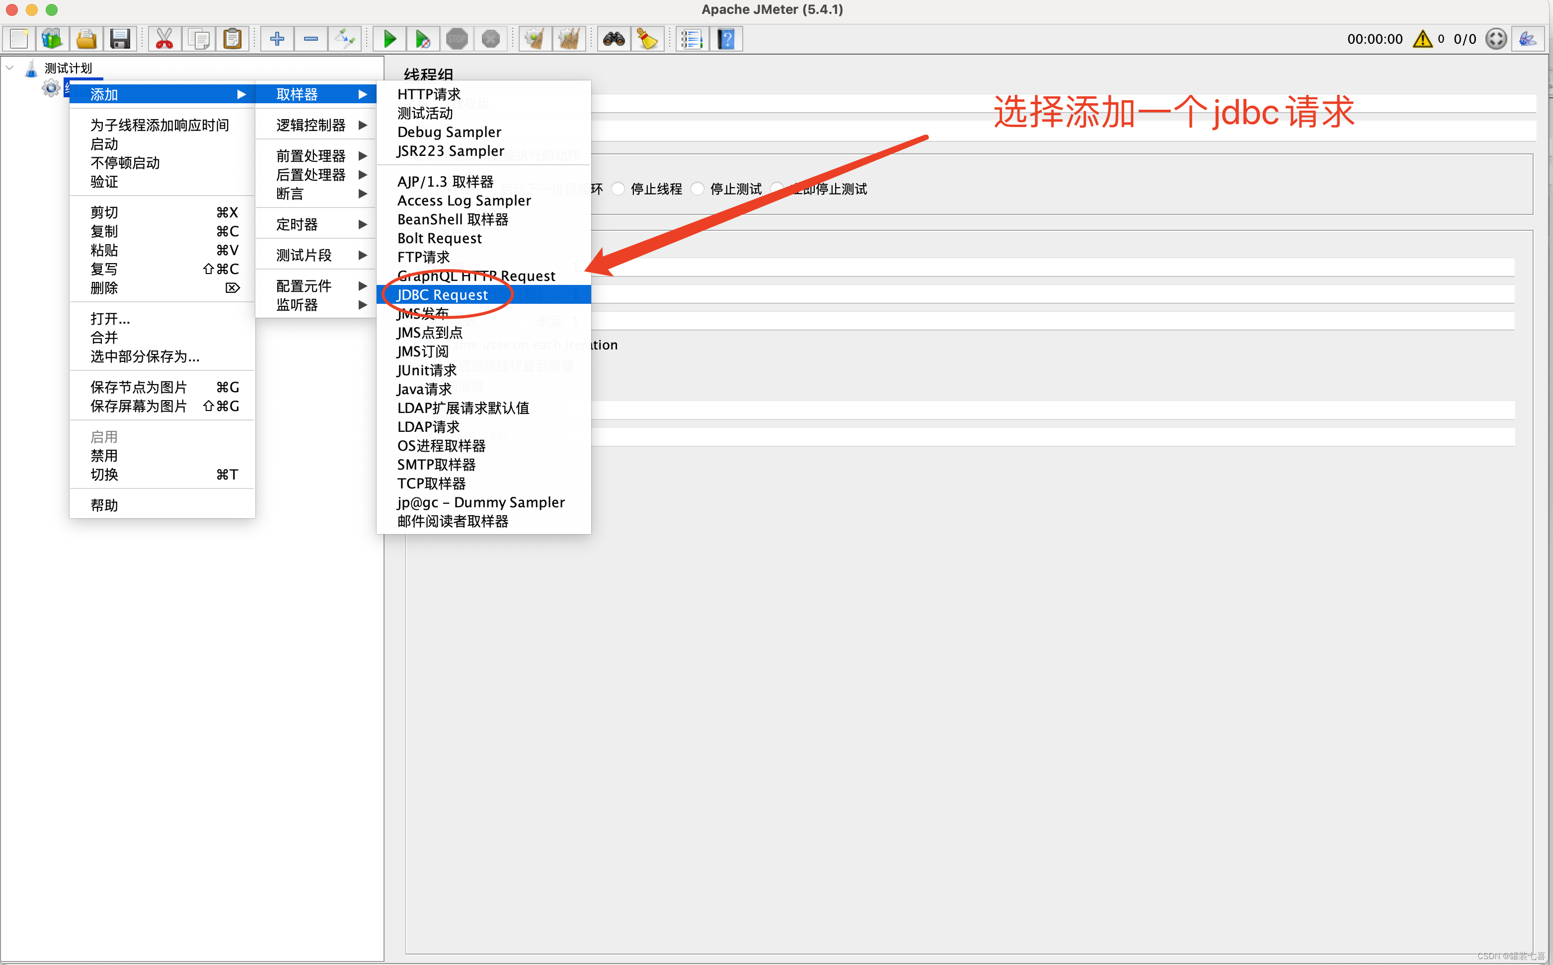Choose JDBC Request from sampler list
The image size is (1553, 965).
tap(484, 295)
